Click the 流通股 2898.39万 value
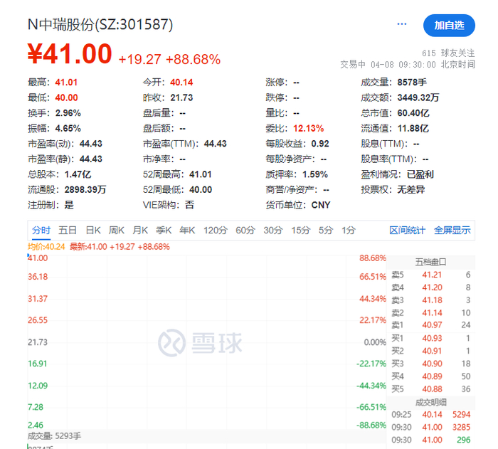The height and width of the screenshot is (449, 498). click(x=85, y=190)
